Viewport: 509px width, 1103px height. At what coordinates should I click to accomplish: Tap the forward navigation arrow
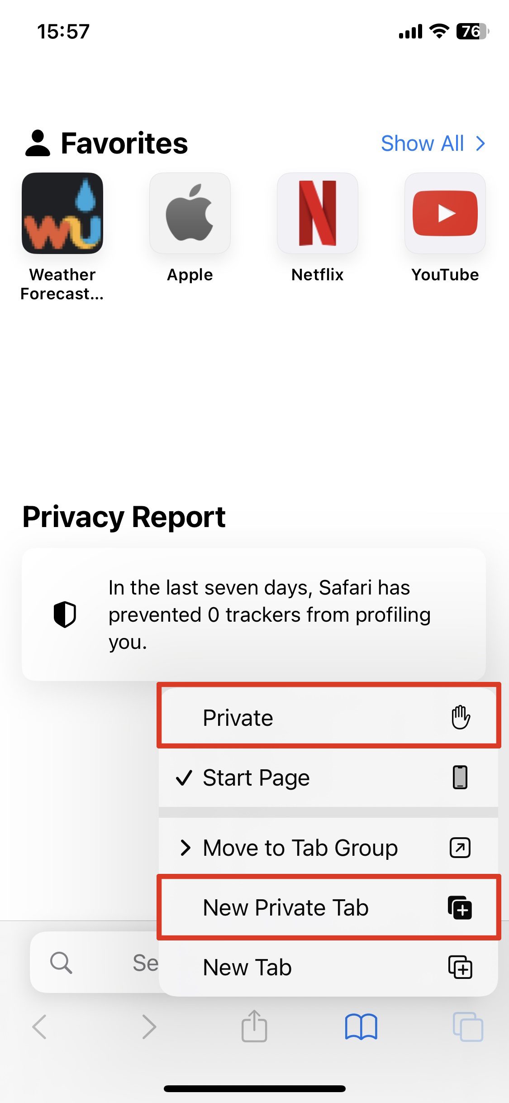(148, 1027)
